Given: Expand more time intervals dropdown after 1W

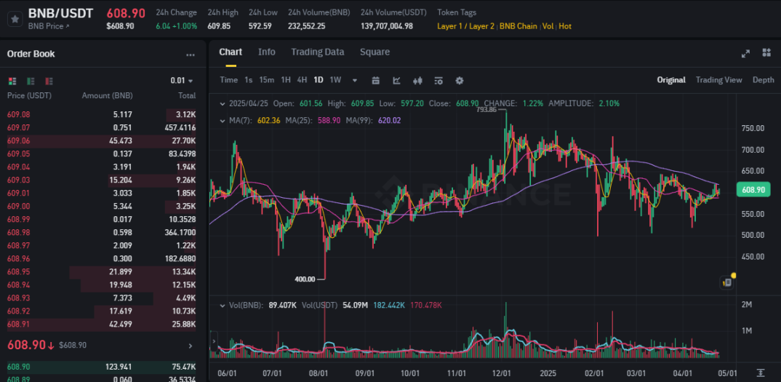Looking at the screenshot, I should (x=355, y=80).
